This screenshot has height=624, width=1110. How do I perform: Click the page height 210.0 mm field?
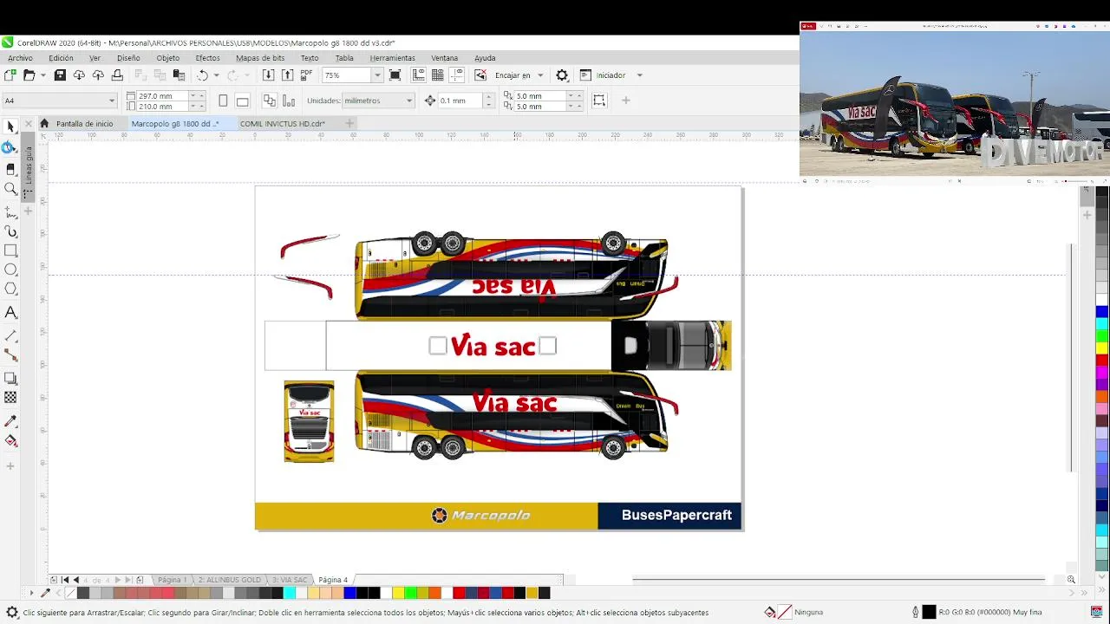coord(162,106)
